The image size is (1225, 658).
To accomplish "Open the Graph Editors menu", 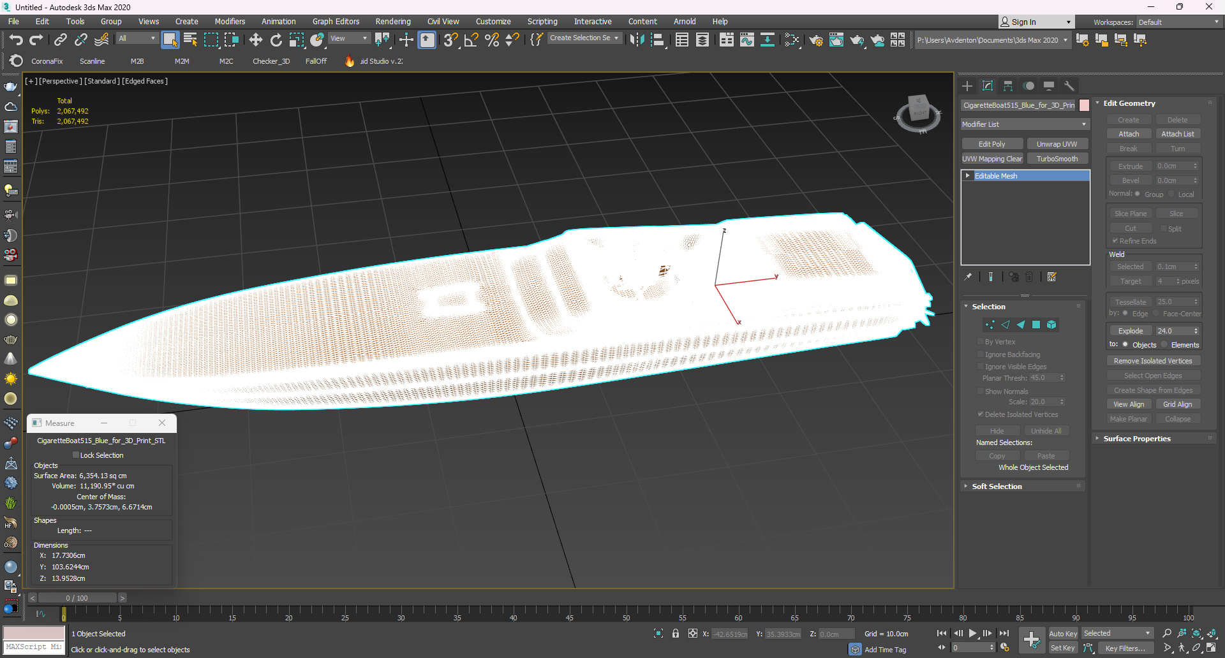I will tap(336, 22).
